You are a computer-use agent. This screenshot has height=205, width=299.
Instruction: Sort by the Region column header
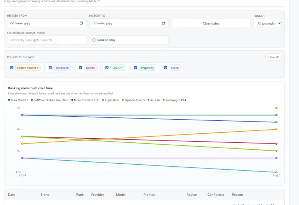[192, 195]
